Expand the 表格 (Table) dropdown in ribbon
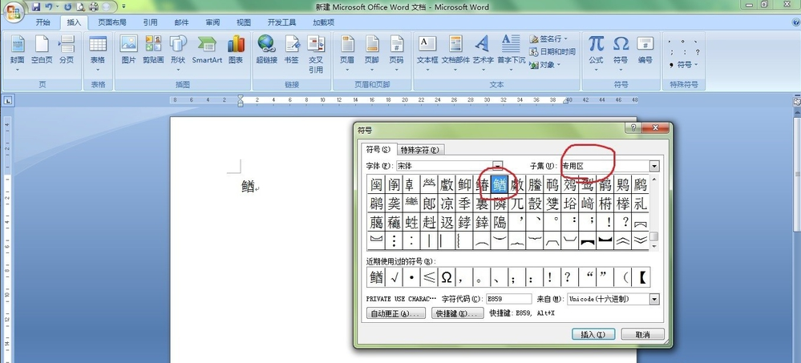This screenshot has height=363, width=801. [x=98, y=50]
